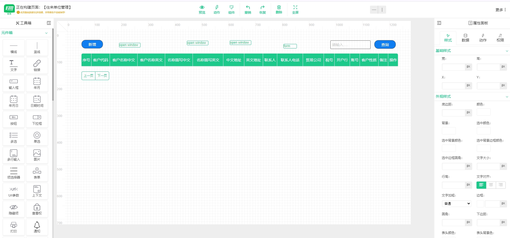
Task: Collapse the property panel with menu icon
Action: coord(439,23)
